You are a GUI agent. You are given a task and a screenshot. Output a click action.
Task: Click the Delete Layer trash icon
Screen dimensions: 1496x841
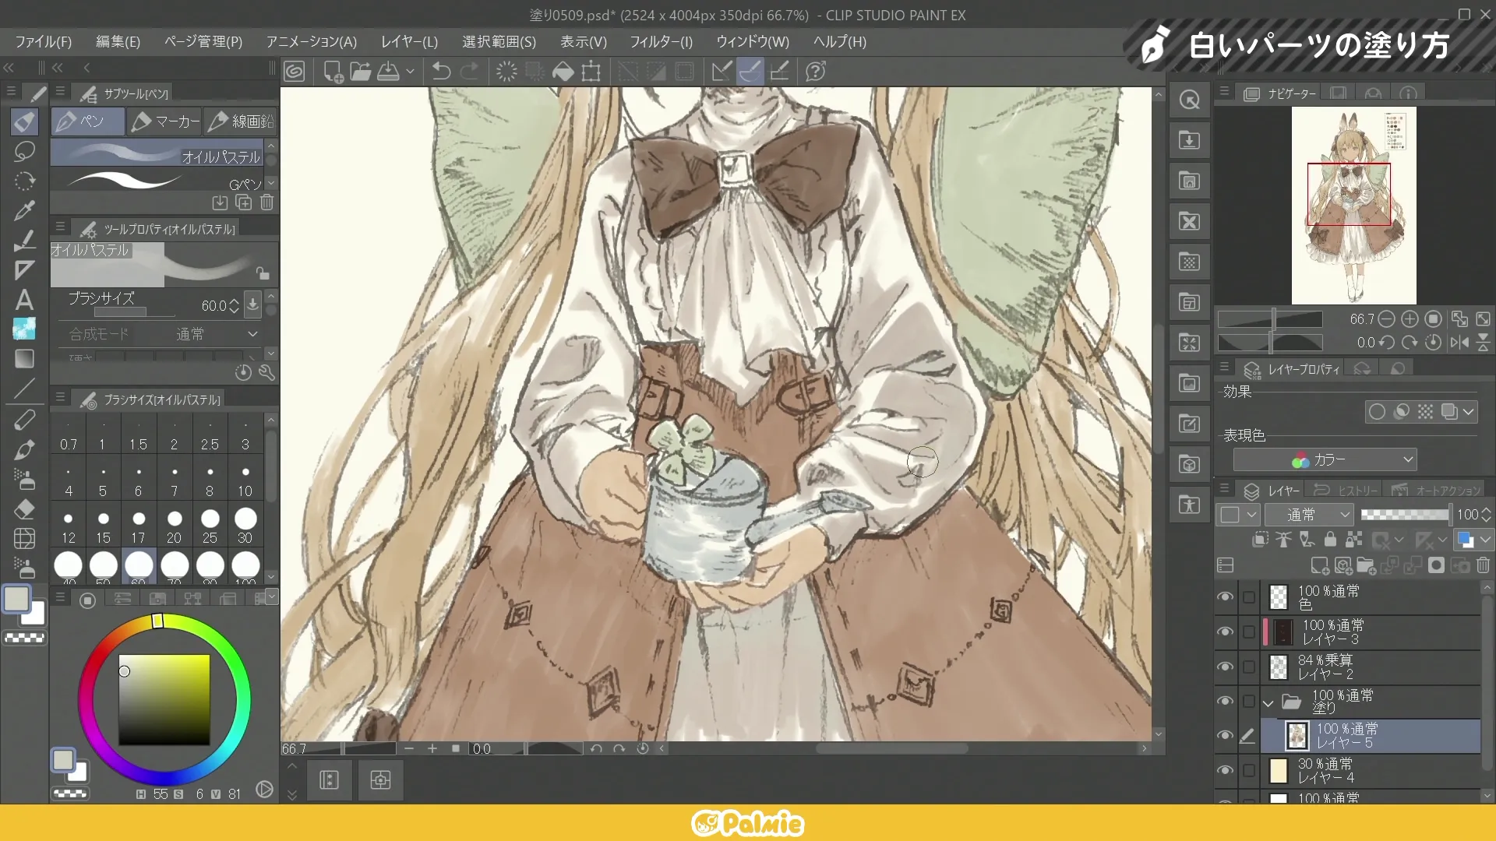pyautogui.click(x=1483, y=566)
